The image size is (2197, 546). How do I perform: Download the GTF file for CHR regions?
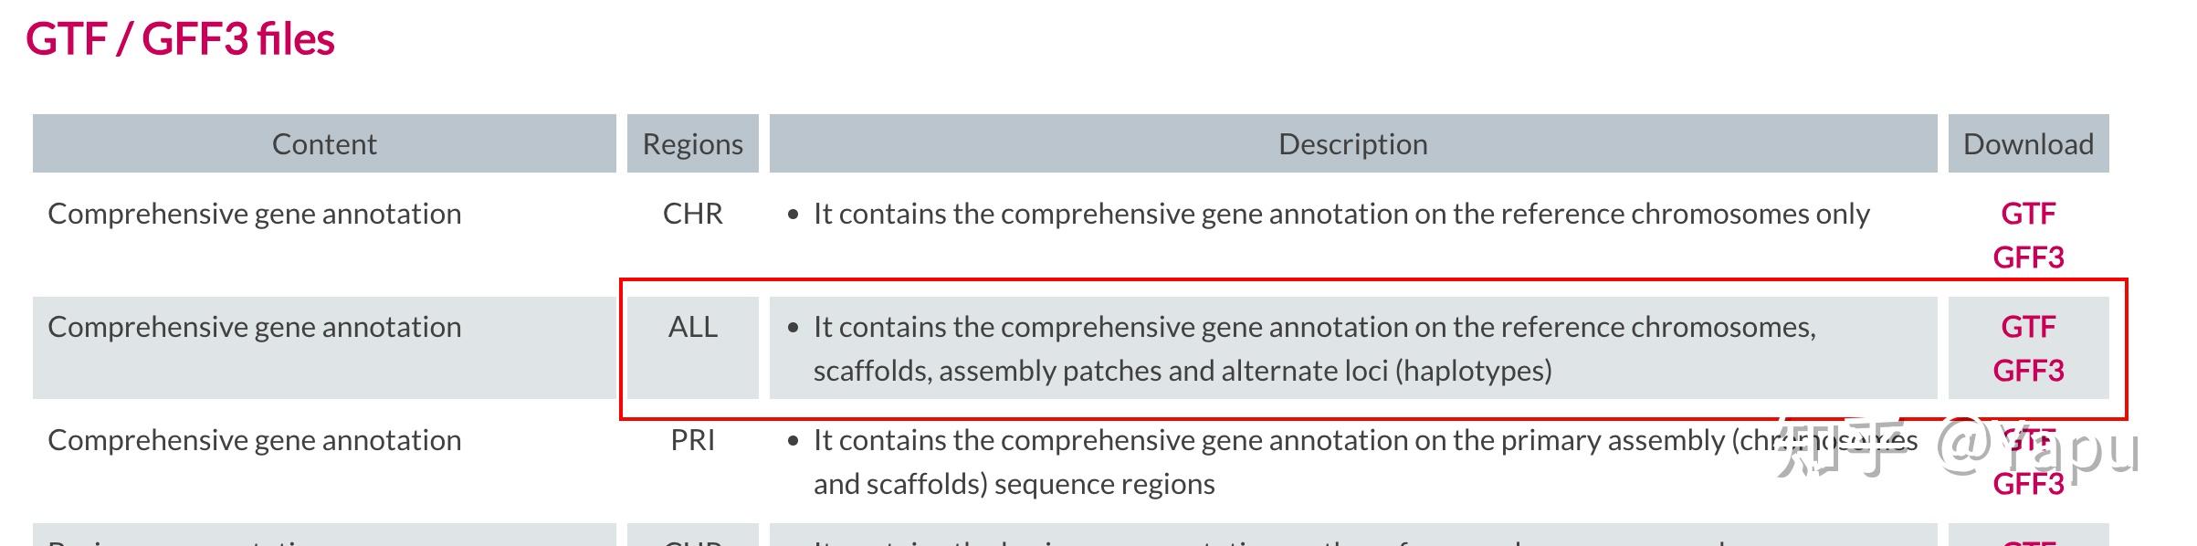2029,215
